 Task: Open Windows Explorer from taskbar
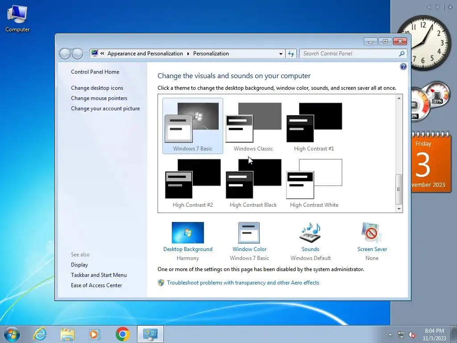[67, 334]
